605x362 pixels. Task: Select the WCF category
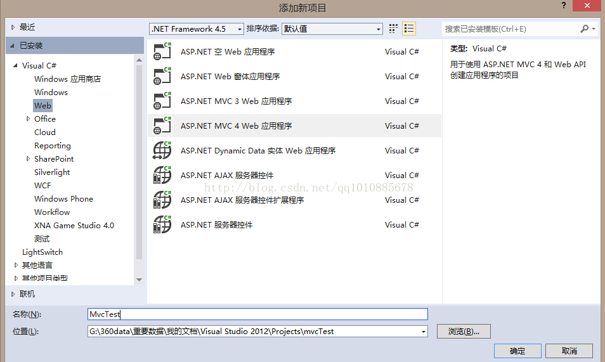(x=42, y=186)
